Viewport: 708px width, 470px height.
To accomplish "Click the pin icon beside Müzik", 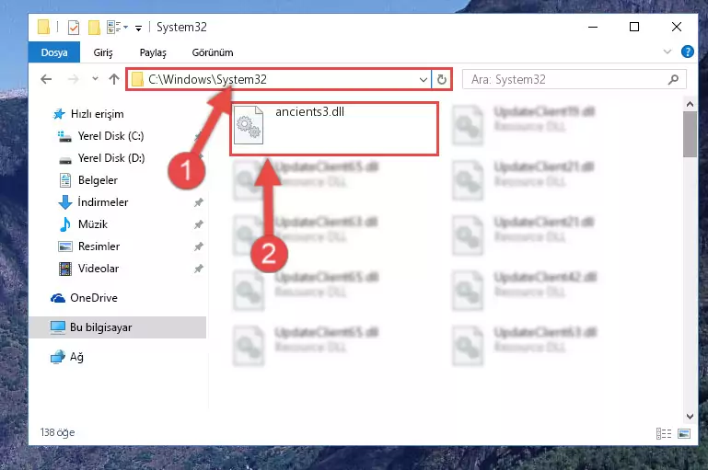I will [x=198, y=224].
